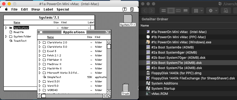The width and height of the screenshot is (237, 100).
Task: Sort System/7.1 window by Kind column
Action: [64, 22]
